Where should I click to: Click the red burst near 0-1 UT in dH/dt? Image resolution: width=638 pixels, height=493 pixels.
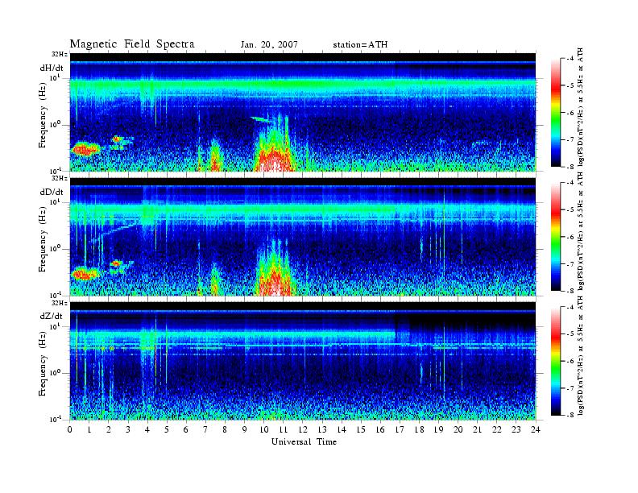pos(85,149)
